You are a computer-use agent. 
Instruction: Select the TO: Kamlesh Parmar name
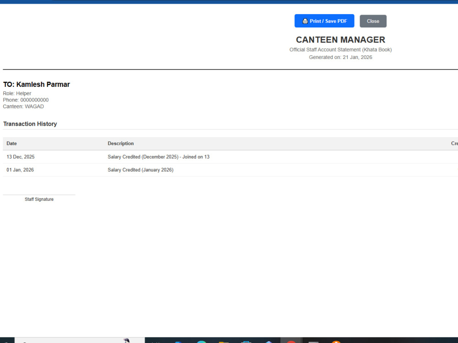tap(37, 85)
